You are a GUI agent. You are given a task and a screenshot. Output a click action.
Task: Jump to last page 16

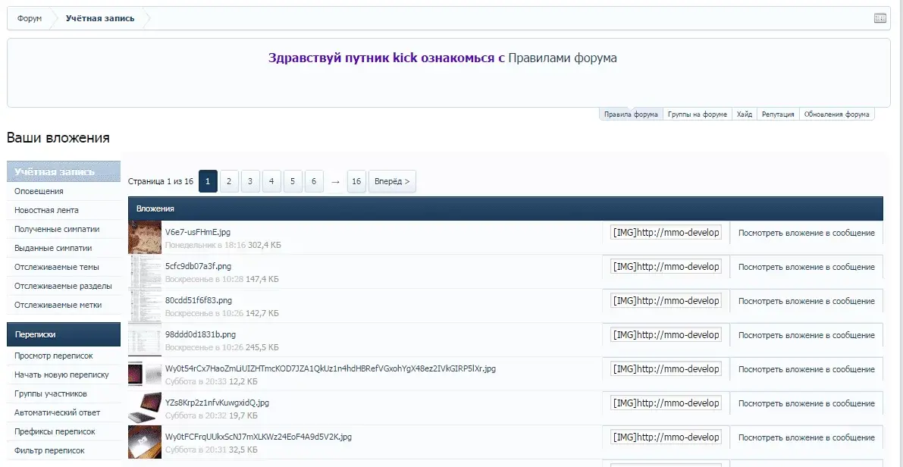pyautogui.click(x=356, y=181)
